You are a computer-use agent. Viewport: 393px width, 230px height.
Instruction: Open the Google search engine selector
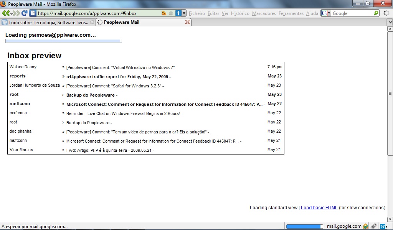coord(326,13)
